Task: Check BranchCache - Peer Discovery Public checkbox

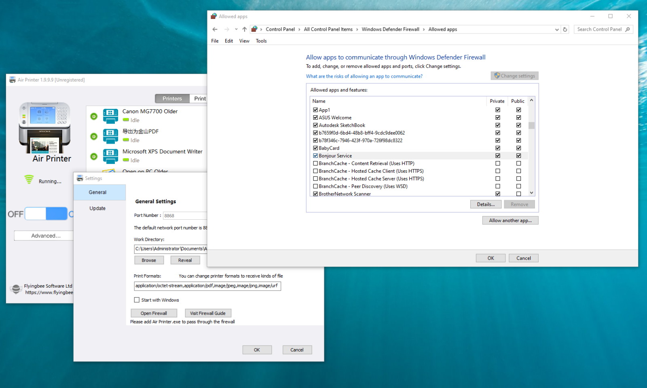Action: coord(518,186)
